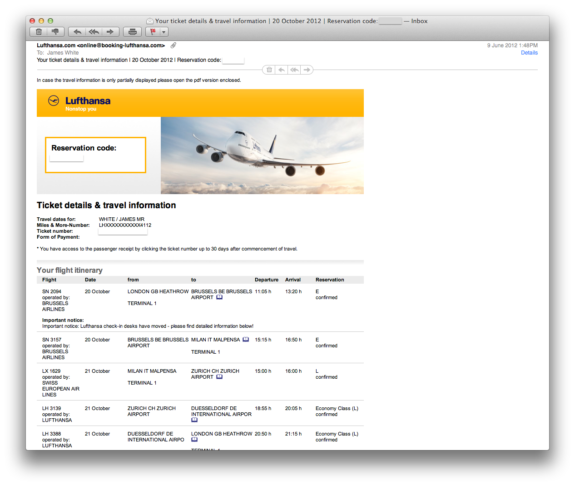The image size is (575, 486).
Task: Print the email with printer icon
Action: click(133, 32)
